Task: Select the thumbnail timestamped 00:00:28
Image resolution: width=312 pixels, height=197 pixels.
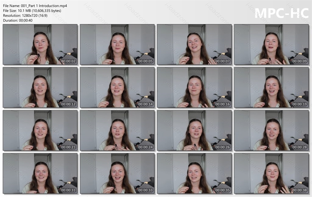Action: pos(271,130)
